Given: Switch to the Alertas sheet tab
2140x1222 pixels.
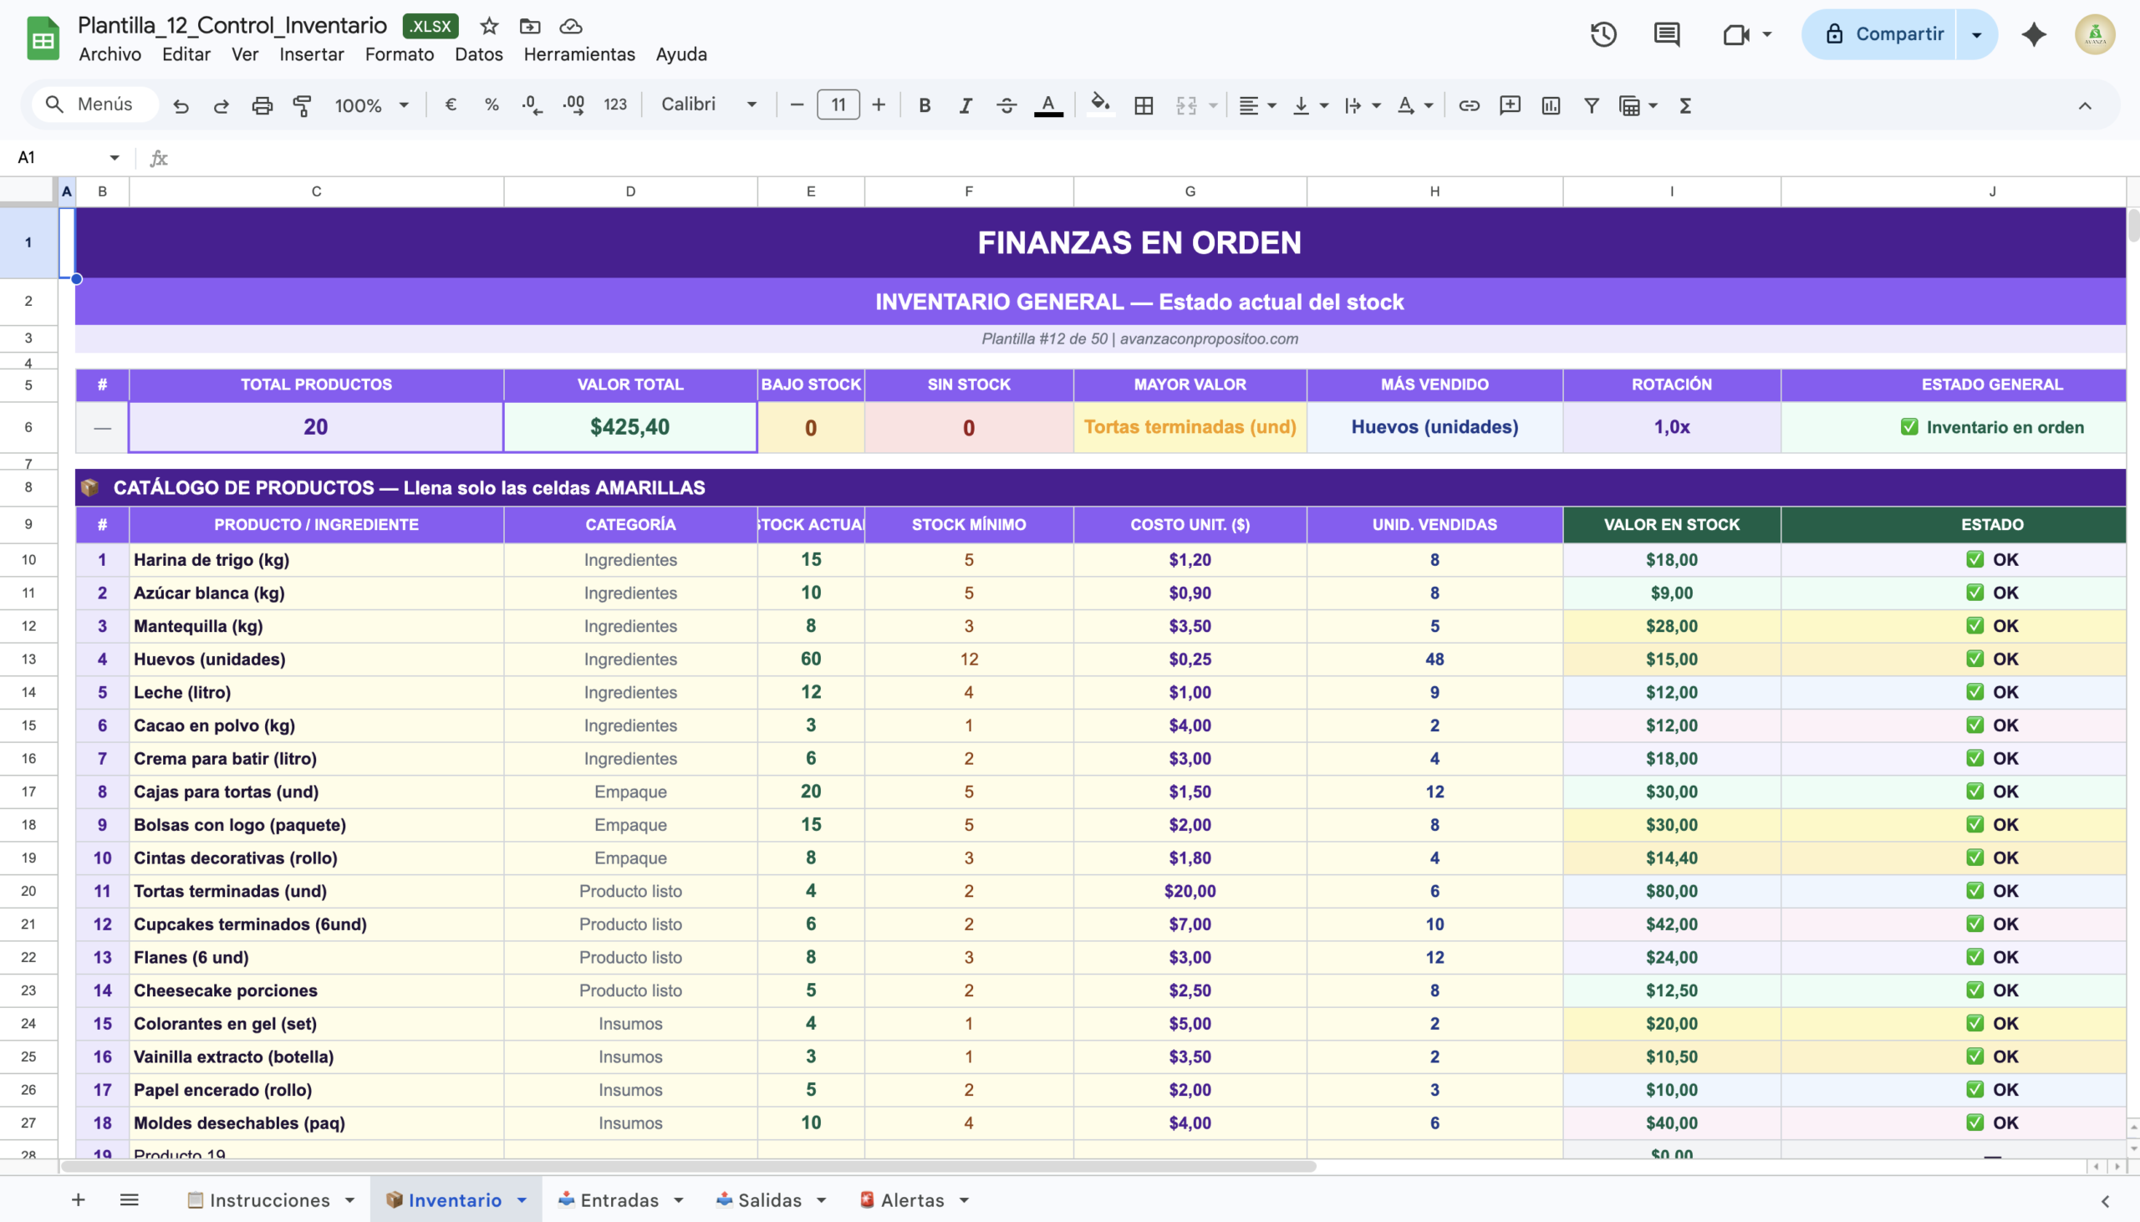Looking at the screenshot, I should tap(911, 1200).
